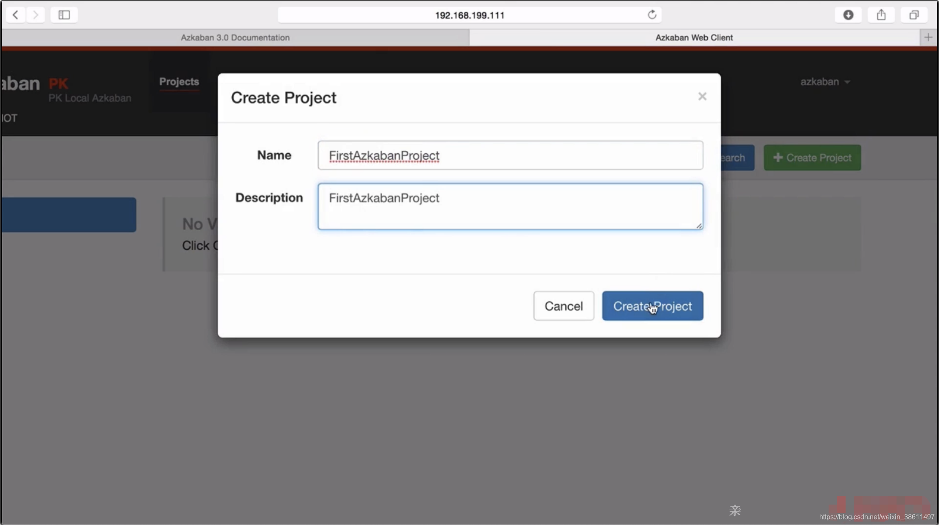Select the Azkaban 3.0 Documentation tab

pos(235,37)
